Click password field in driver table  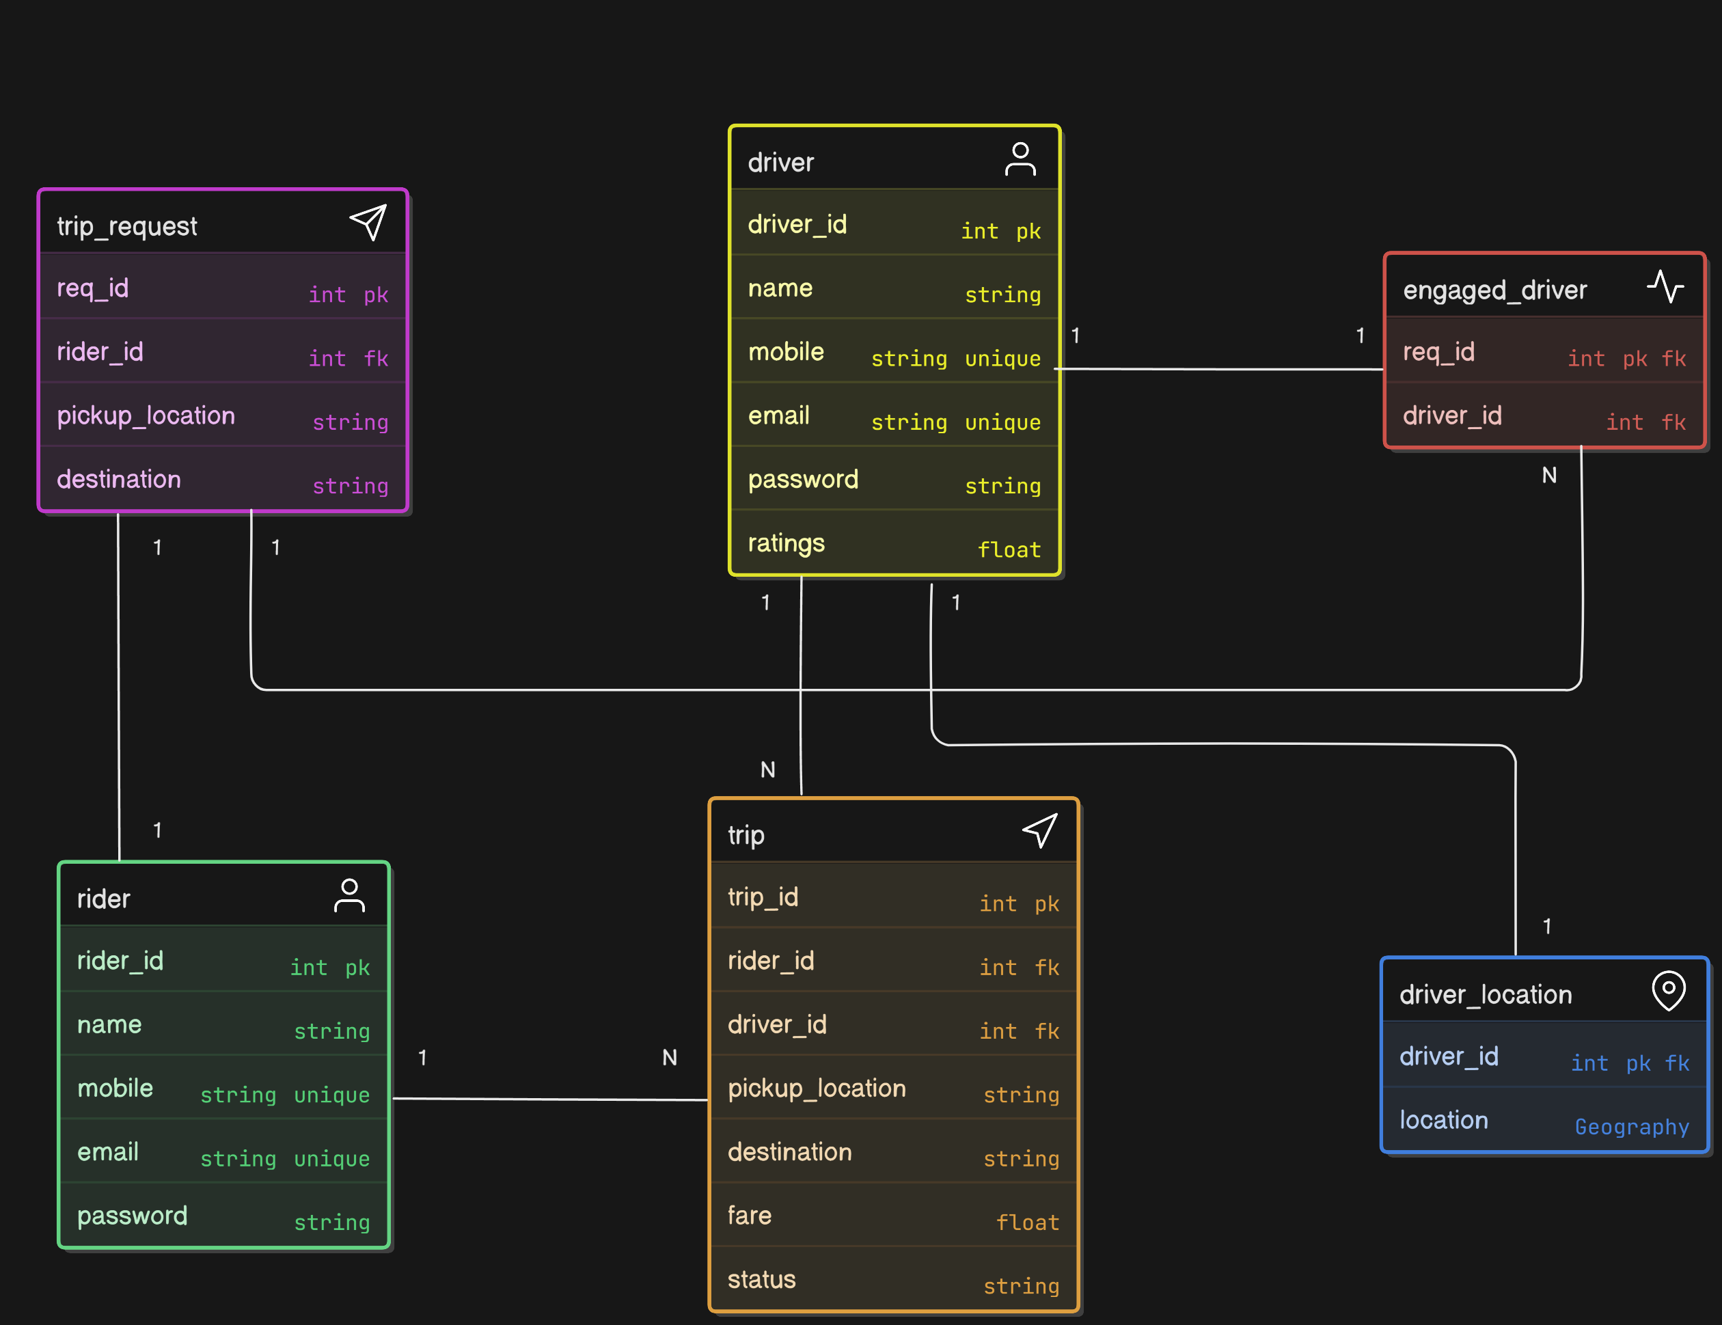[x=895, y=478]
